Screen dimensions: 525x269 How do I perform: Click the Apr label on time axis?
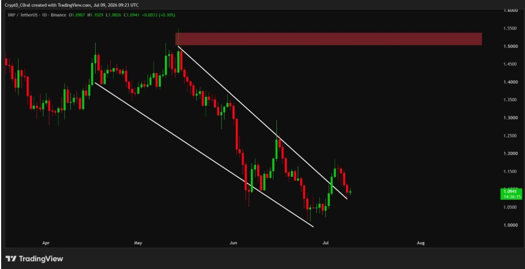pos(46,243)
